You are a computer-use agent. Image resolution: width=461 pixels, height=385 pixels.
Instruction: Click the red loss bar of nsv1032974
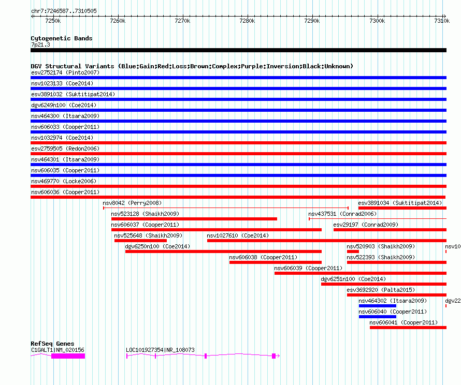click(x=238, y=143)
